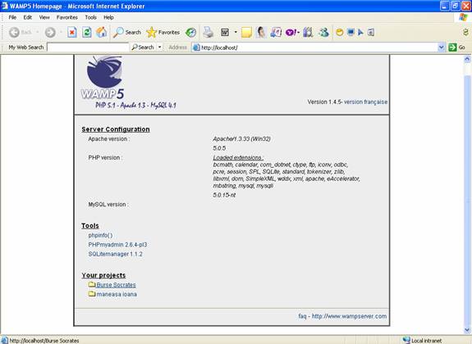This screenshot has height=344, width=472.
Task: Open the Favorites menu
Action: 66,17
